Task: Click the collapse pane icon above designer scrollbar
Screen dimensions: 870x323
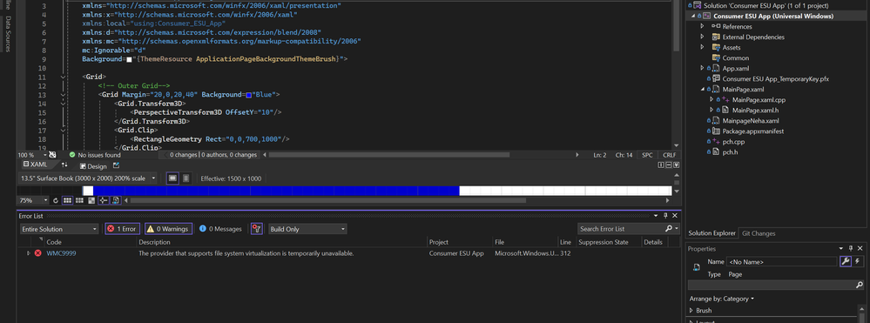Action: pyautogui.click(x=677, y=165)
